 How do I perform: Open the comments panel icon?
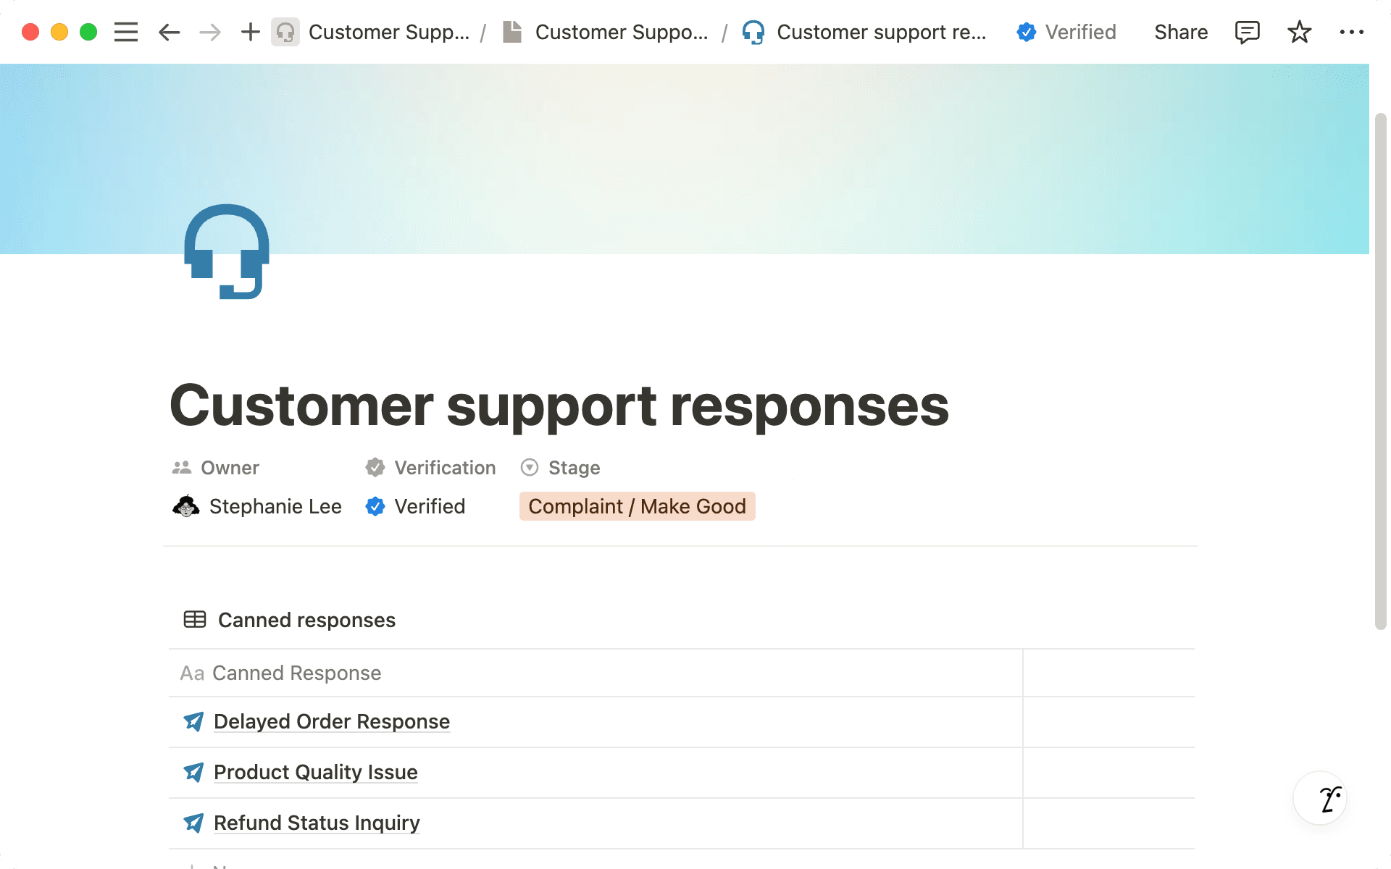(1248, 31)
